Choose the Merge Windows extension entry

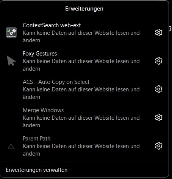(43, 110)
